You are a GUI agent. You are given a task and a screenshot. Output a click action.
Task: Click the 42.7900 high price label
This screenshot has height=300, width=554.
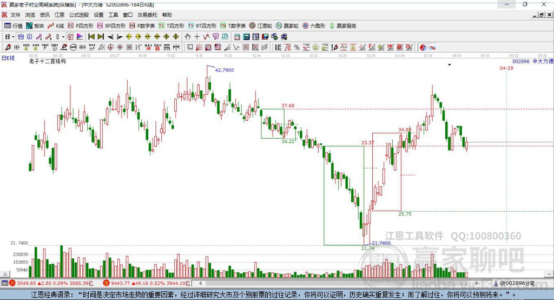(x=225, y=70)
